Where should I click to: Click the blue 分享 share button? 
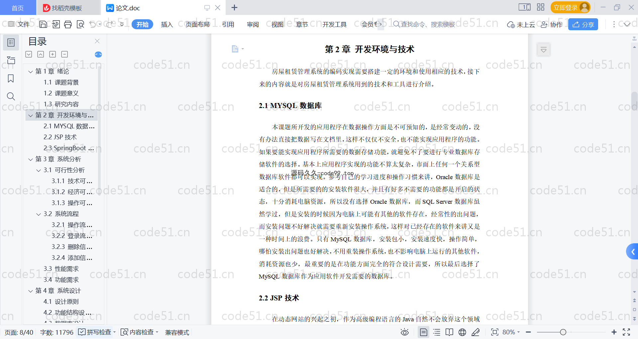point(583,24)
